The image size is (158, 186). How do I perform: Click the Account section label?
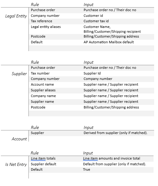click(19, 139)
